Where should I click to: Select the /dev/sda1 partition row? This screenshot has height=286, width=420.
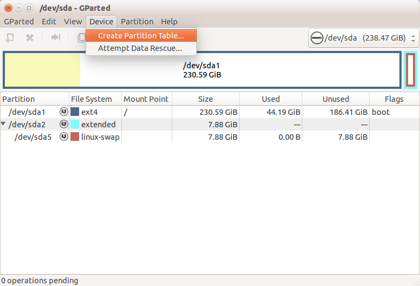(210, 112)
